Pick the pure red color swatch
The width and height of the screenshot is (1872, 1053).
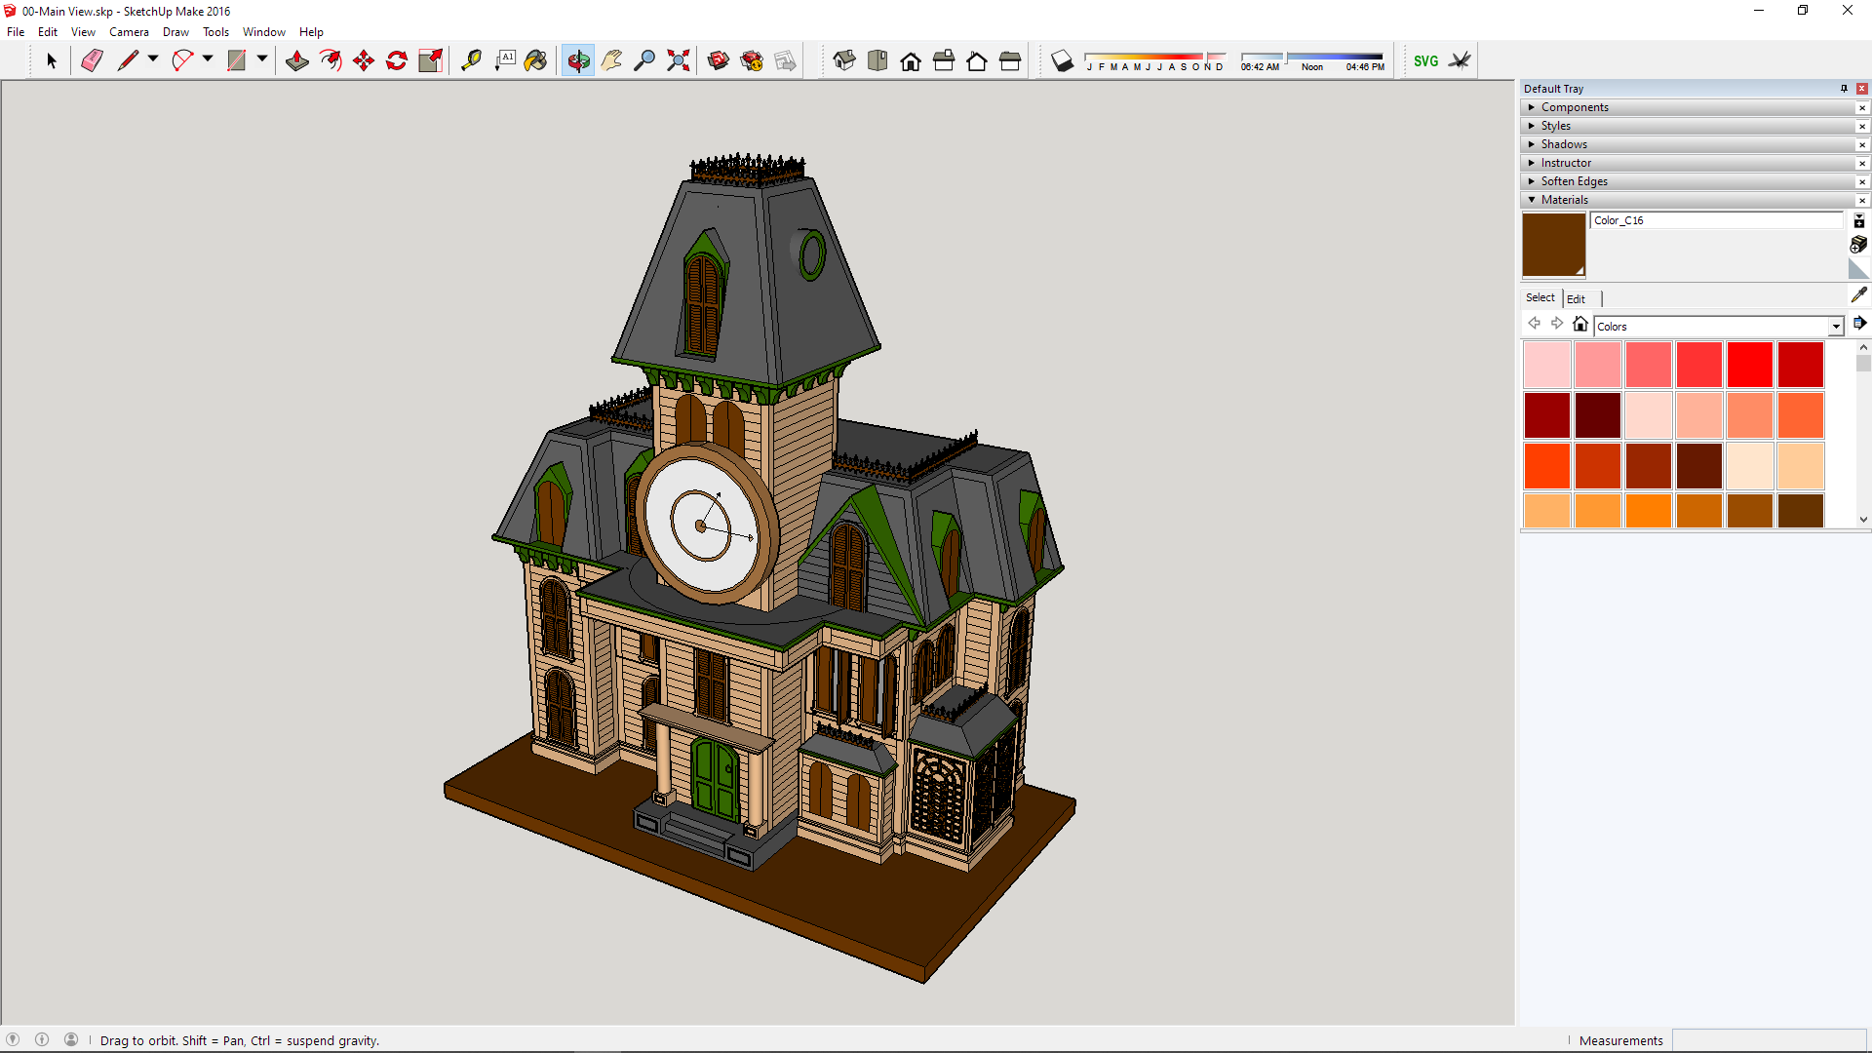[x=1749, y=365]
